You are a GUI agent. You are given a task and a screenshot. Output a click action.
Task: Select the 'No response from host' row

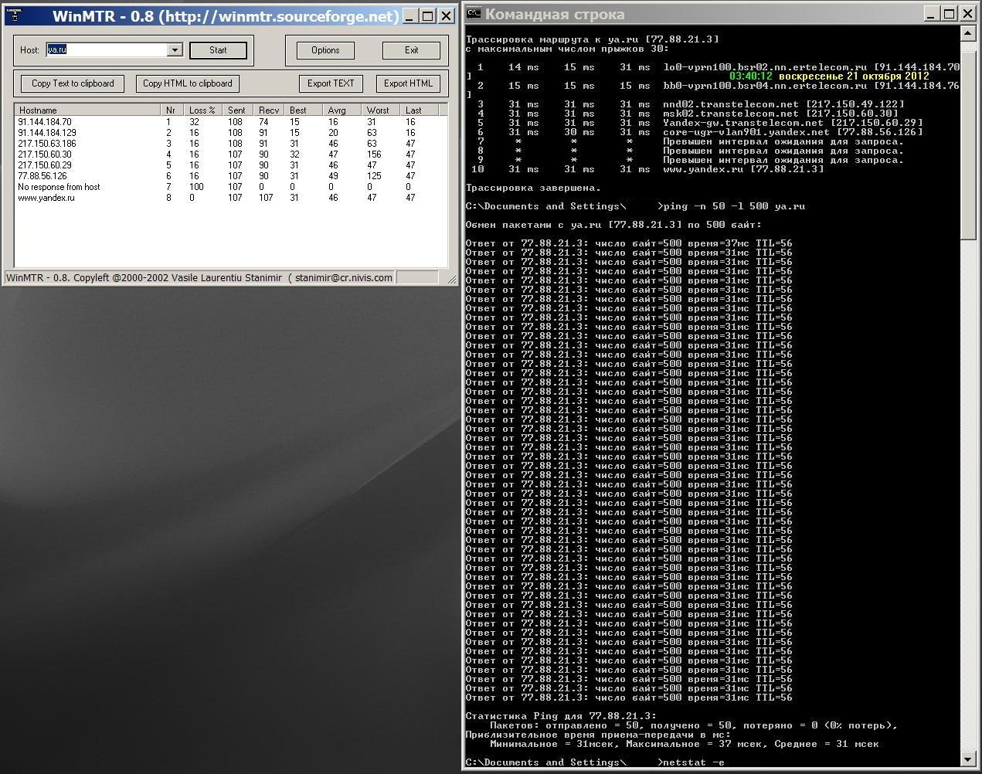(x=230, y=187)
